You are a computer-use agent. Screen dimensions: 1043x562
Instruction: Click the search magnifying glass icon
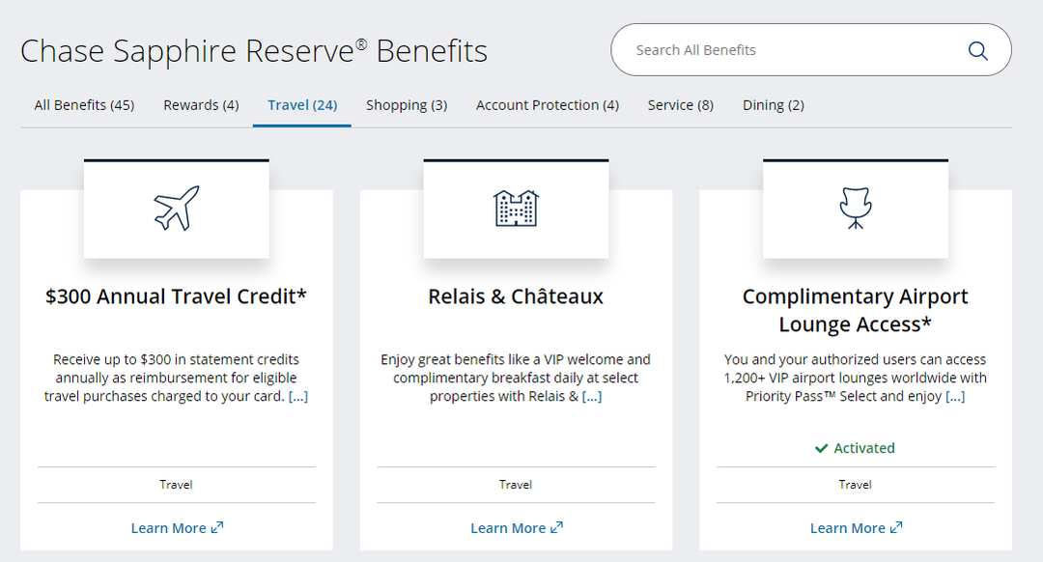(977, 50)
